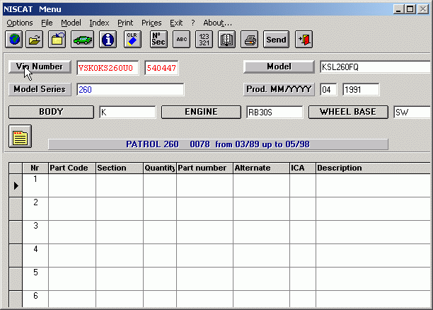Click the production month field 04

[x=328, y=89]
